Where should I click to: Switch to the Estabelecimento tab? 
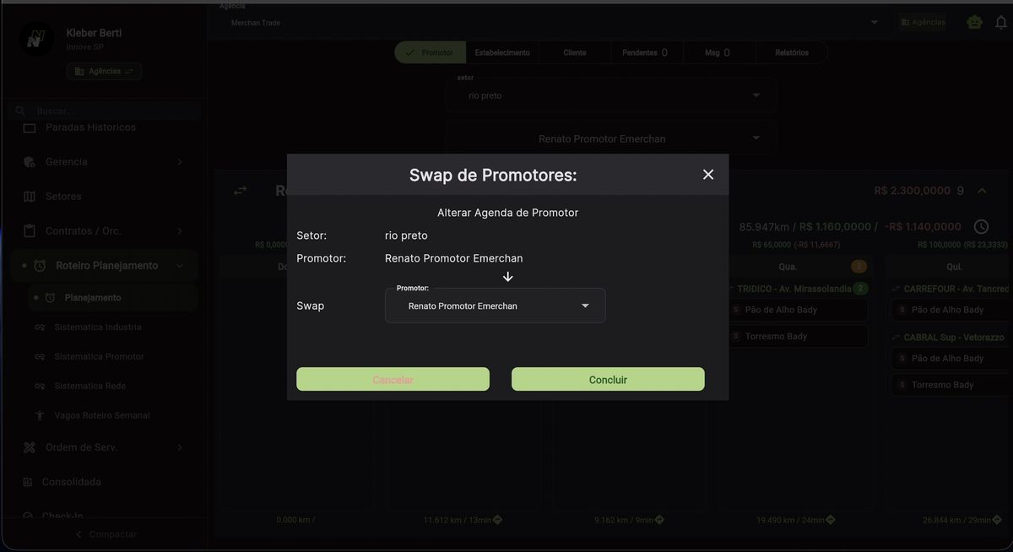[x=502, y=51]
